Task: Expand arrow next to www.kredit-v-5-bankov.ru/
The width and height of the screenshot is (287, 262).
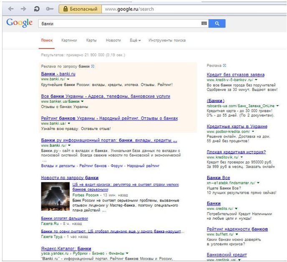Action: click(x=256, y=80)
